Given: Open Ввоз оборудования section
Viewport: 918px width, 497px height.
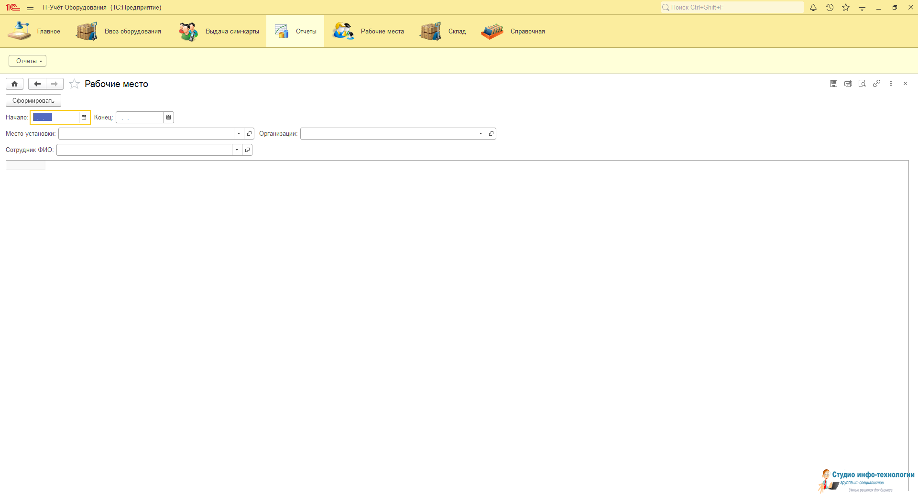Looking at the screenshot, I should coord(119,32).
